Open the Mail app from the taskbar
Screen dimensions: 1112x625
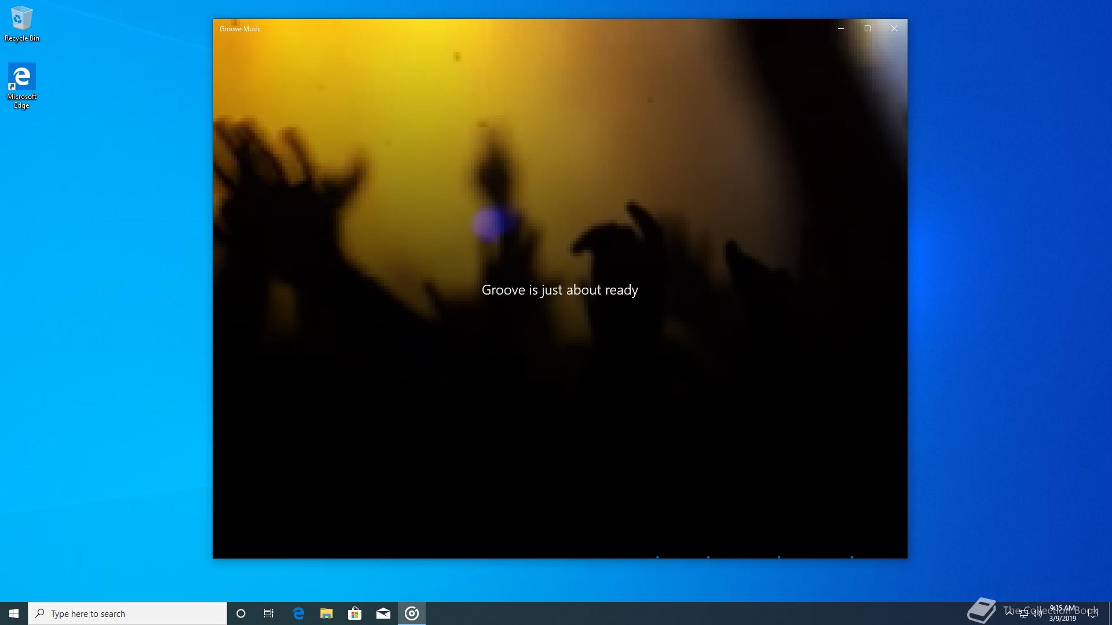tap(383, 613)
